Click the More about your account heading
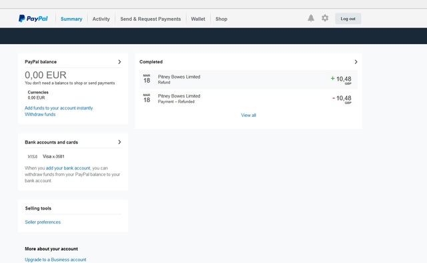Image resolution: width=427 pixels, height=263 pixels. [51, 249]
